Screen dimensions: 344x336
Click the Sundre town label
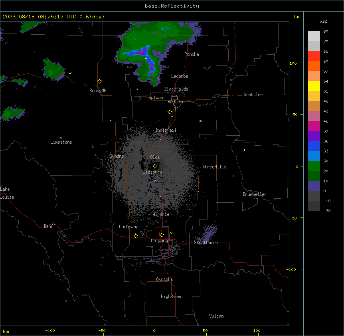(117, 156)
